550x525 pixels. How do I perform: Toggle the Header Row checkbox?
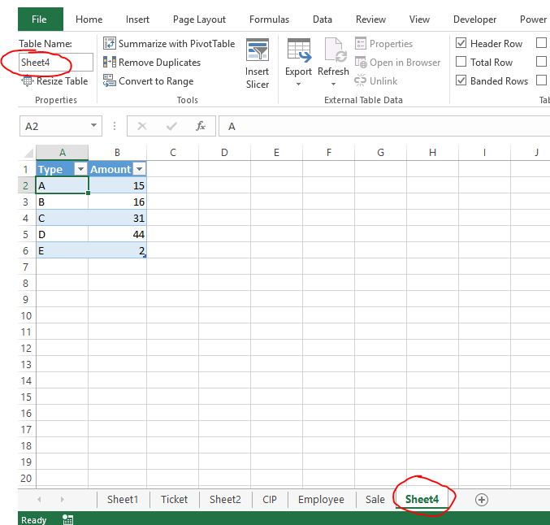[x=461, y=43]
